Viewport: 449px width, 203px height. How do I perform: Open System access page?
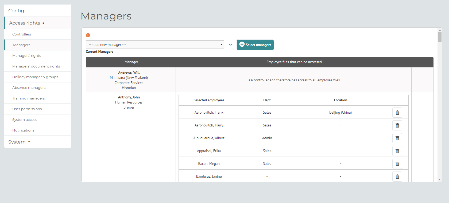click(x=38, y=120)
